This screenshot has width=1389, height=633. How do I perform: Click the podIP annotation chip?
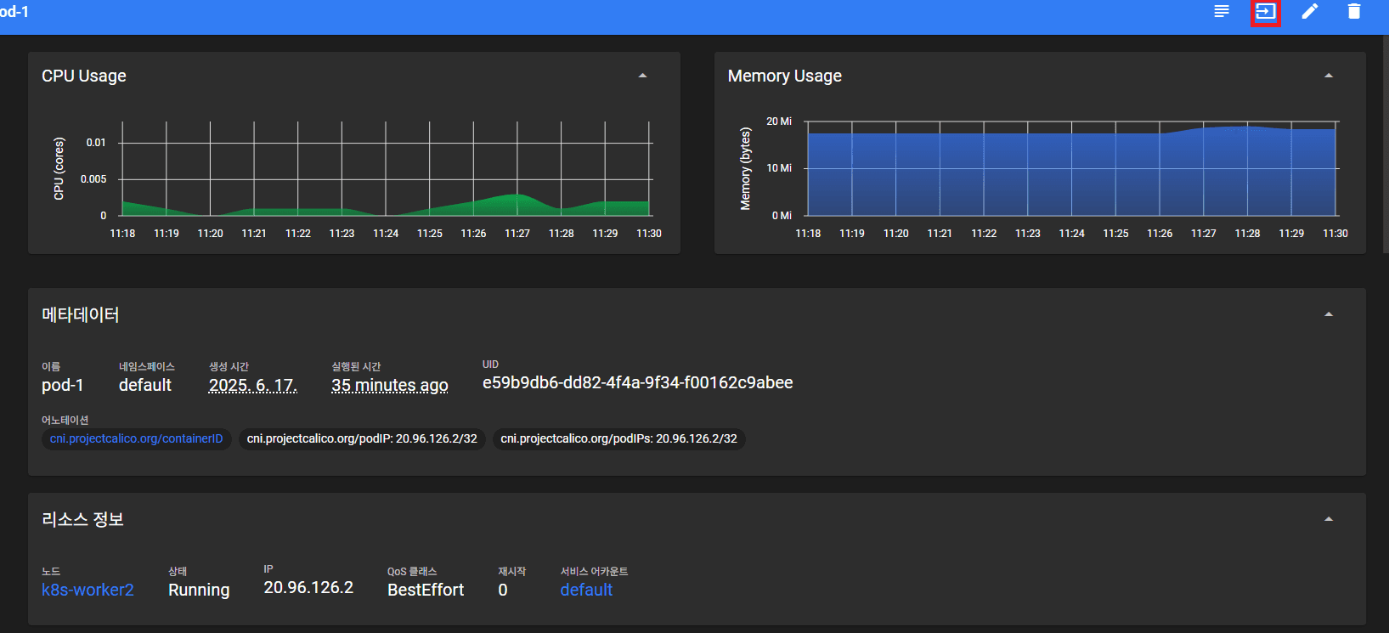362,438
